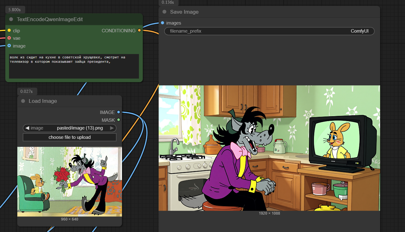Image resolution: width=405 pixels, height=232 pixels.
Task: Click the choose file to upload button
Action: coord(70,137)
